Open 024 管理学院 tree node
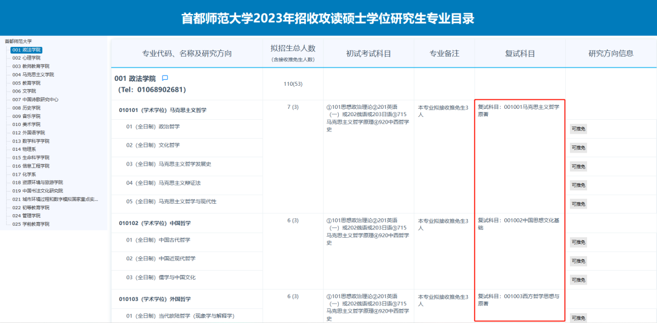Screen dimensions: 657x323 [26, 215]
